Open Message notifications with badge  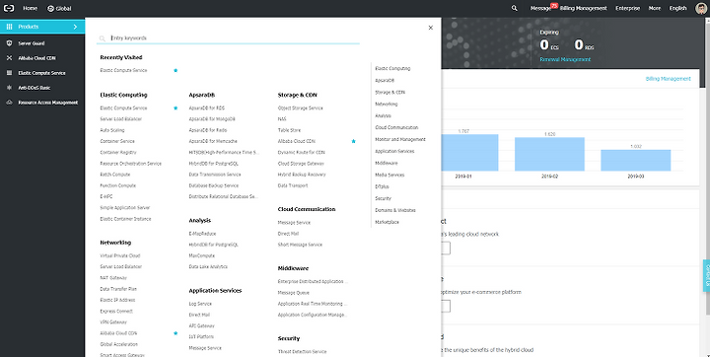tap(543, 8)
